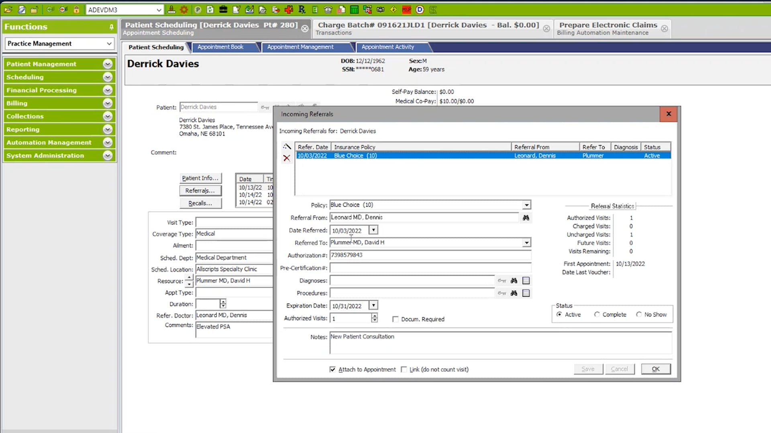771x433 pixels.
Task: Click the Rx prescription toolbar icon
Action: [x=302, y=10]
